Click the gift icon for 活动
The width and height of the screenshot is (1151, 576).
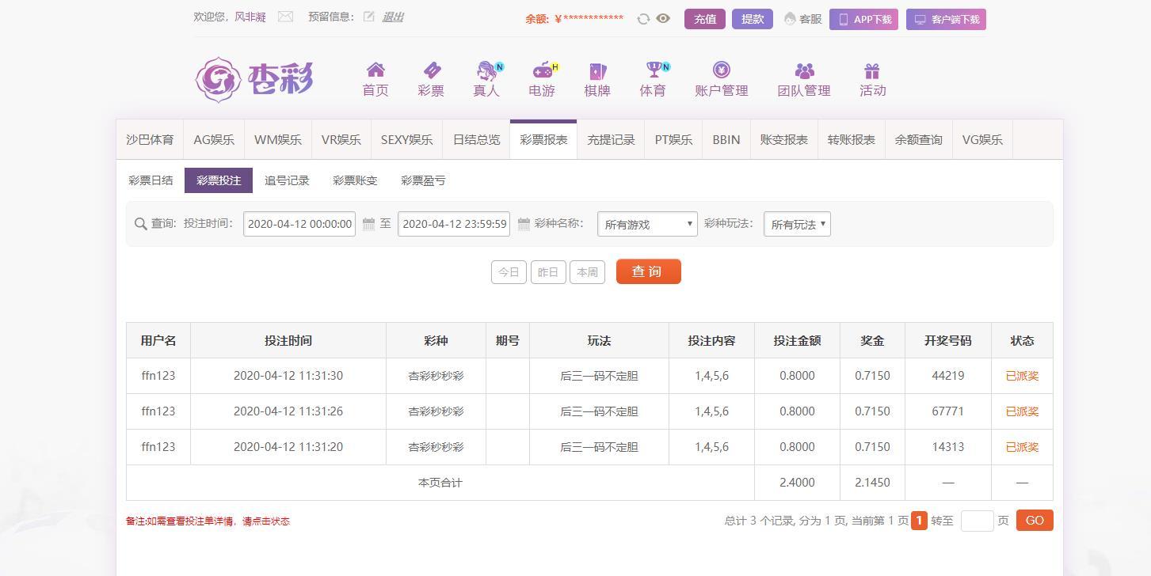pos(872,71)
